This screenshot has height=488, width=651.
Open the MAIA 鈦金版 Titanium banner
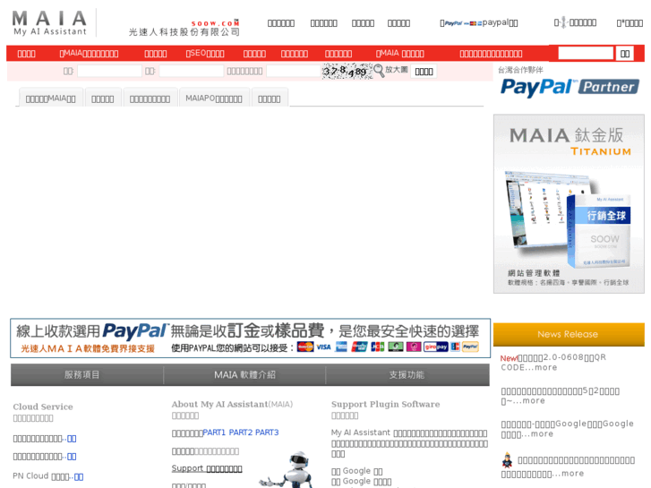(x=569, y=204)
